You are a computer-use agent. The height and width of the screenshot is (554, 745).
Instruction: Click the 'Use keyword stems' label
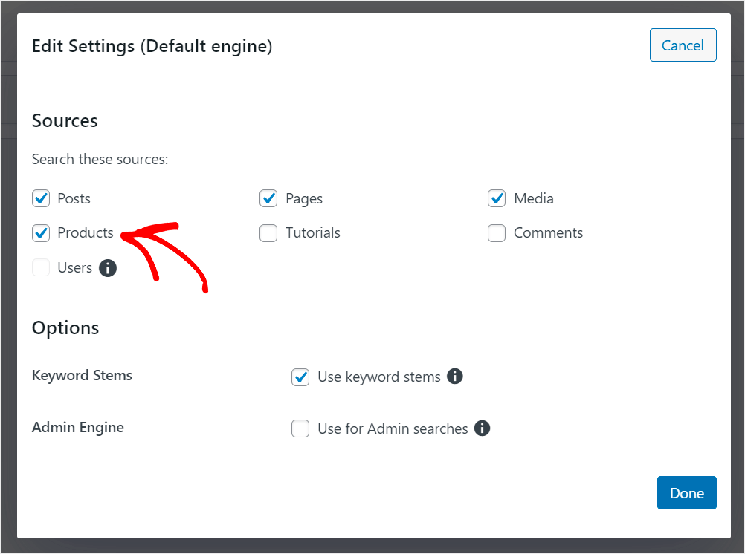(x=379, y=377)
